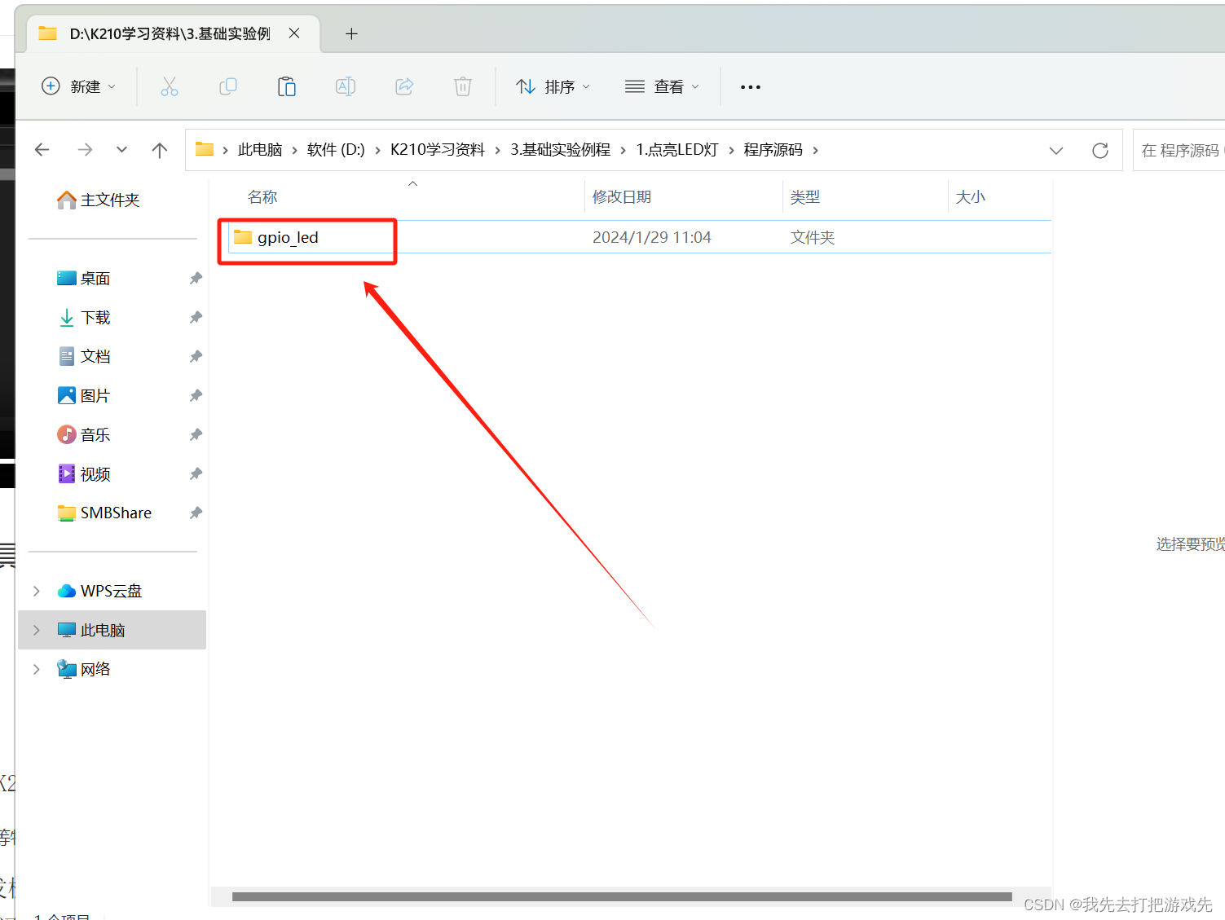The height and width of the screenshot is (920, 1225).
Task: Expand the 此电脑 tree node
Action: [37, 631]
